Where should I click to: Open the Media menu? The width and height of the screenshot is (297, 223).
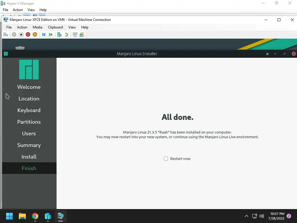pos(37,27)
